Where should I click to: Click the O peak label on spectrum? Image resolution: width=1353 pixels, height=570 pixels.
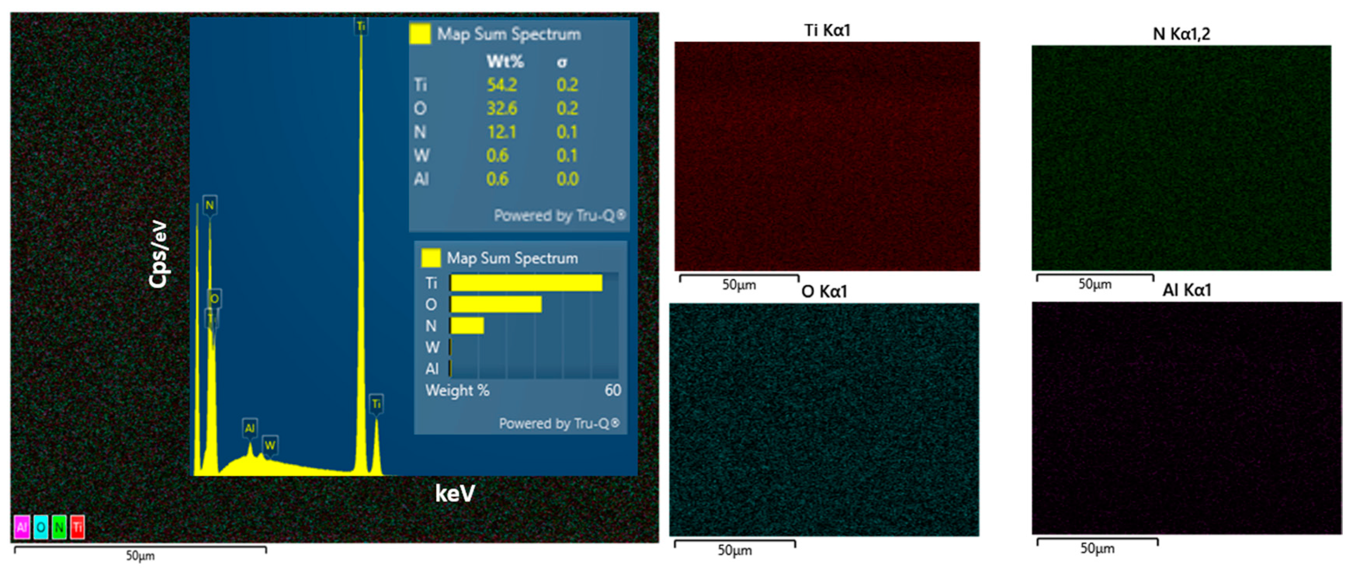(x=214, y=299)
